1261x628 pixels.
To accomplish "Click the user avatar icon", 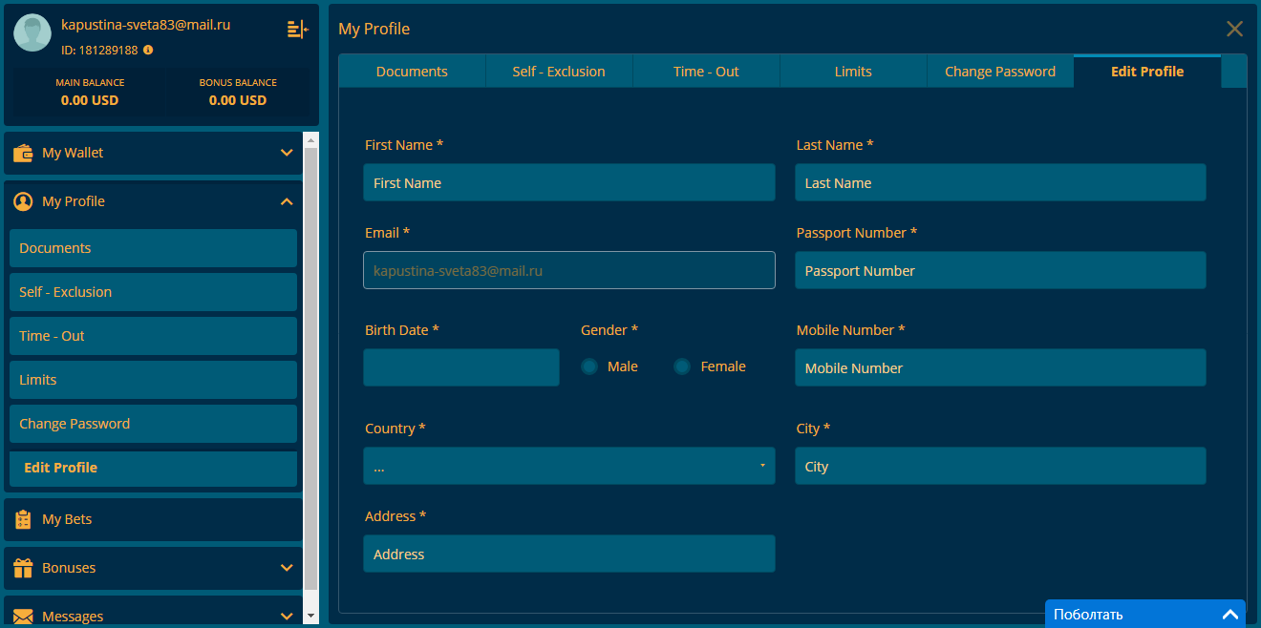I will [32, 33].
